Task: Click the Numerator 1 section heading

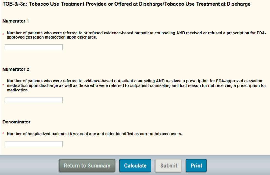Action: coord(16,21)
